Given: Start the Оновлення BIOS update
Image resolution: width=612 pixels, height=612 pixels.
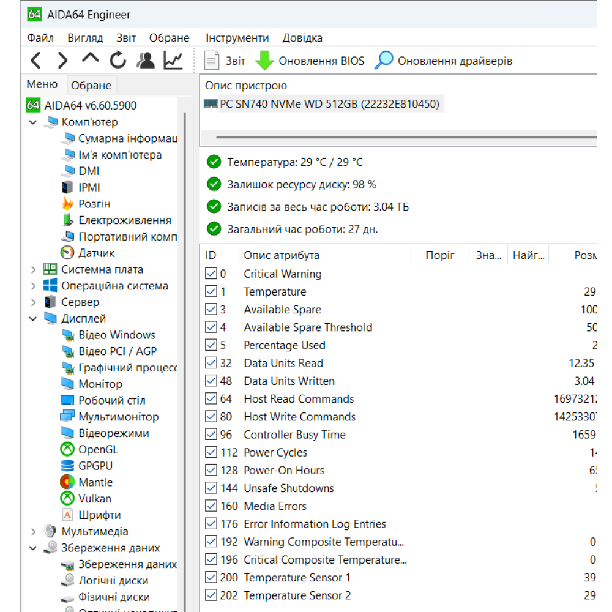Looking at the screenshot, I should click(312, 60).
